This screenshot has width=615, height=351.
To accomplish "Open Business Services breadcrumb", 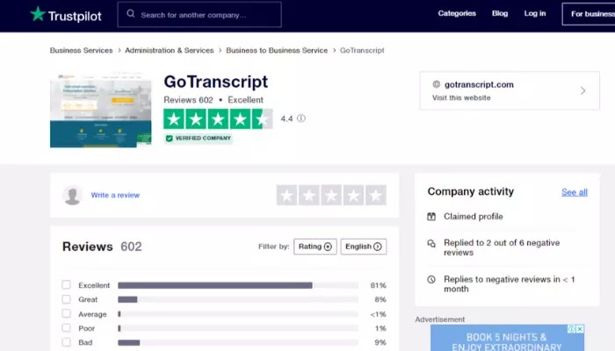I will 81,50.
